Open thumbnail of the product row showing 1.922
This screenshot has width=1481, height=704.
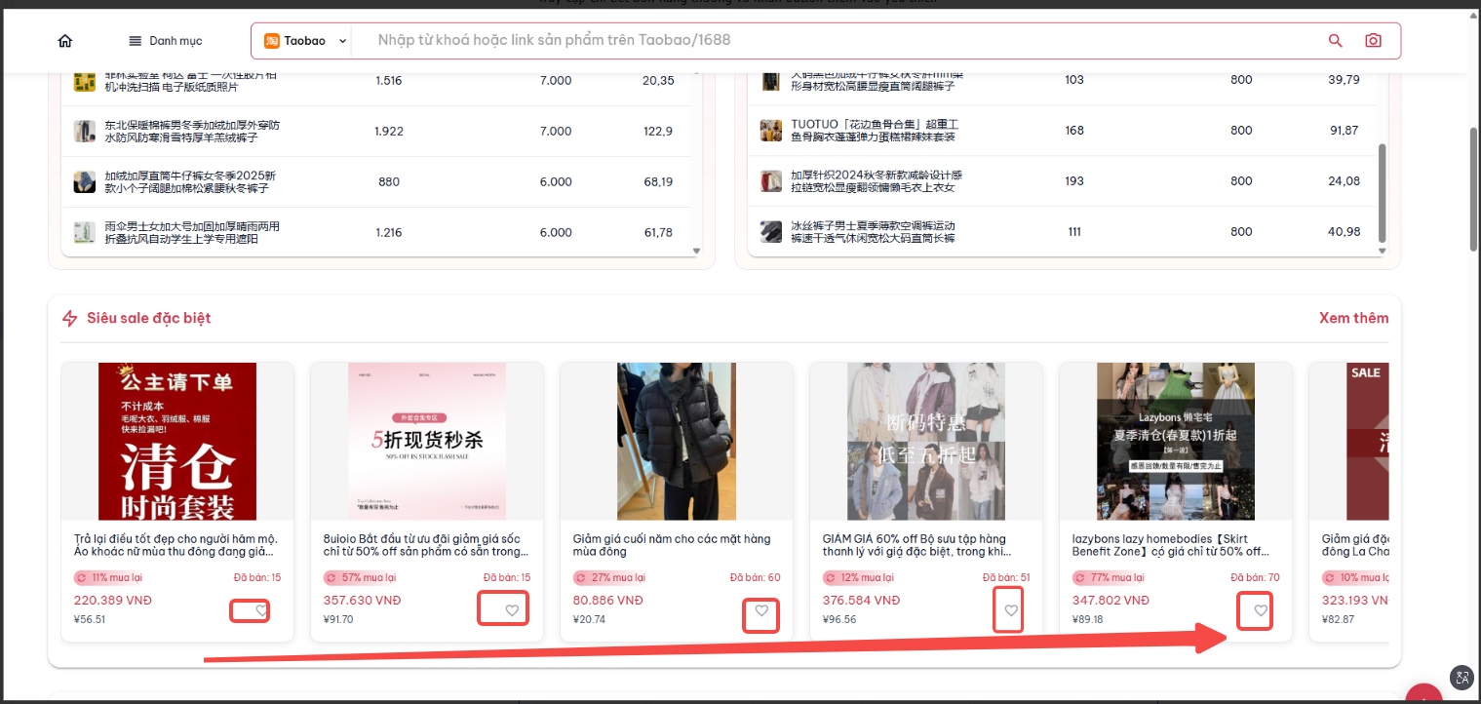pyautogui.click(x=85, y=131)
